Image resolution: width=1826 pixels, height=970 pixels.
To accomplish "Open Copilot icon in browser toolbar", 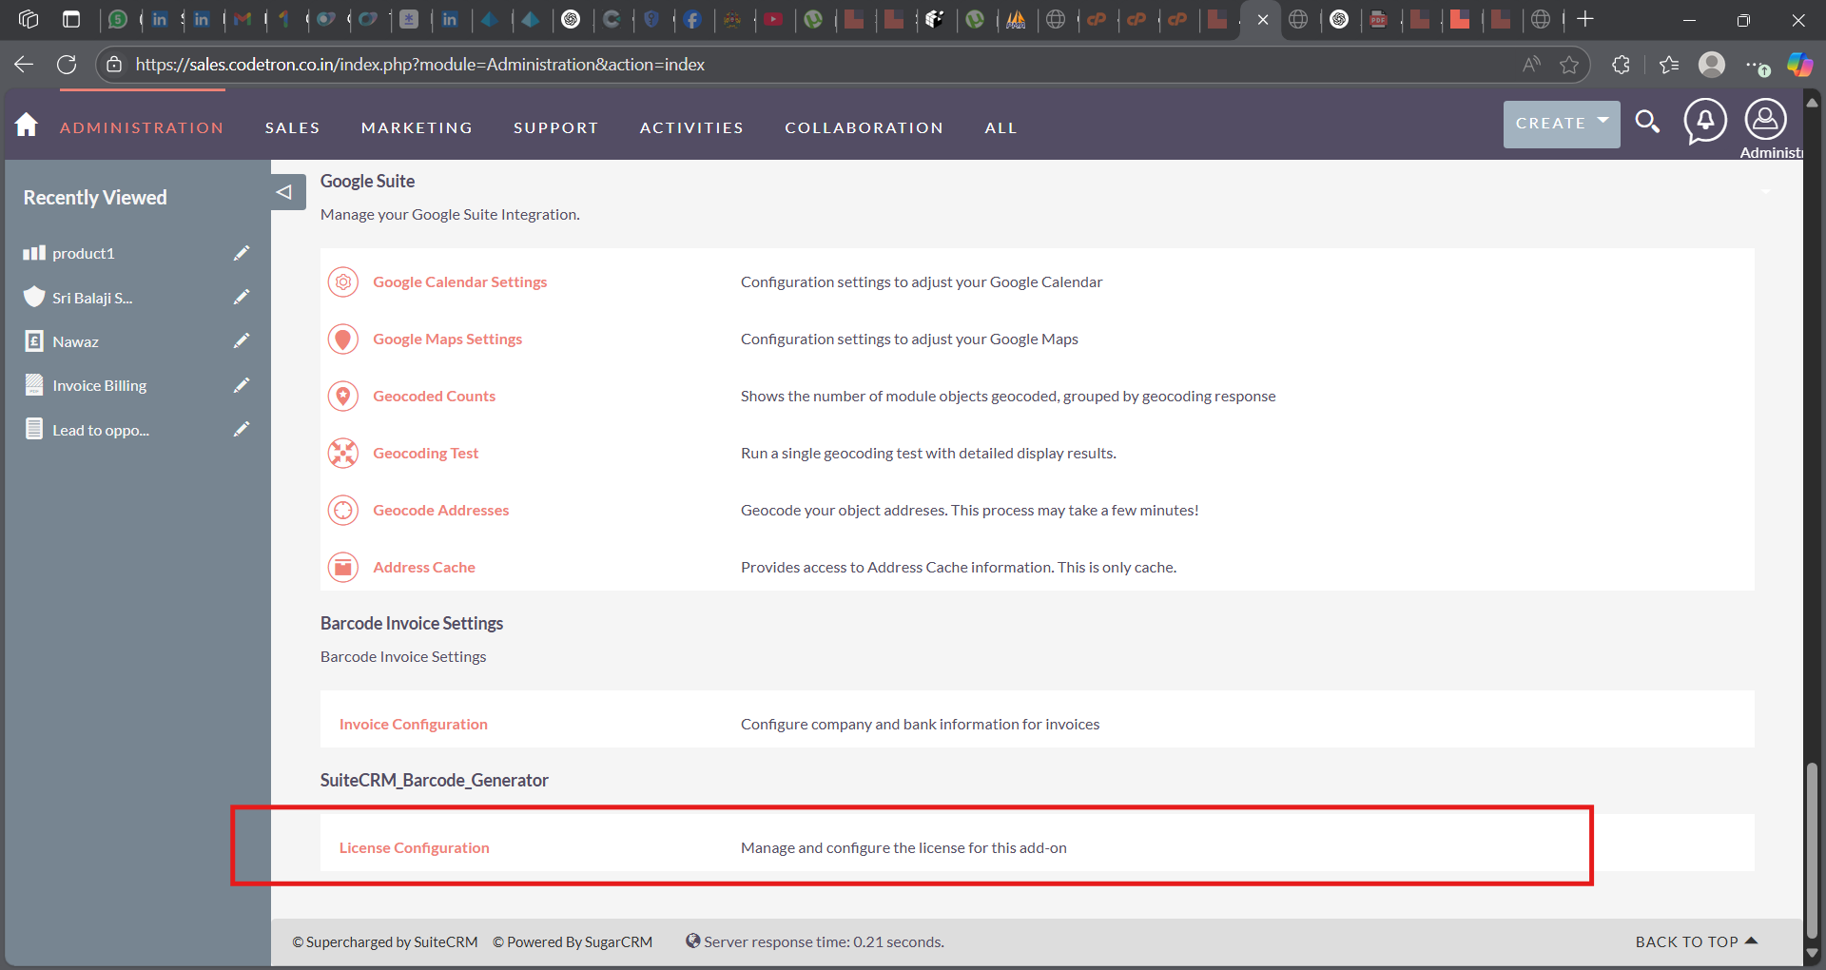I will tap(1799, 65).
